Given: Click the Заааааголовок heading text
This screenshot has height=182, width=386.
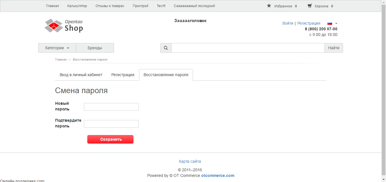Looking at the screenshot, I should [190, 21].
